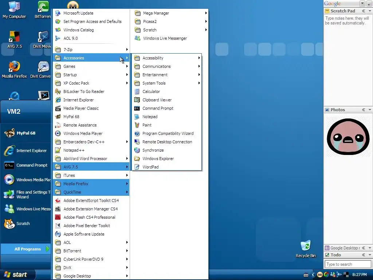Expand the System Tools submenu
373x280 pixels.
pyautogui.click(x=166, y=83)
